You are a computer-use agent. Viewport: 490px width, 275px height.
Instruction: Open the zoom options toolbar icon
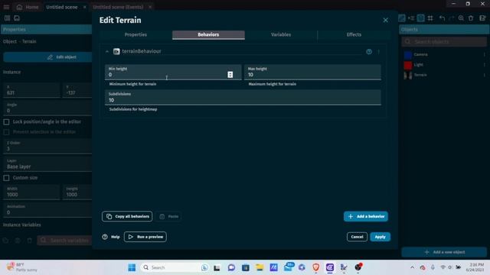[461, 18]
